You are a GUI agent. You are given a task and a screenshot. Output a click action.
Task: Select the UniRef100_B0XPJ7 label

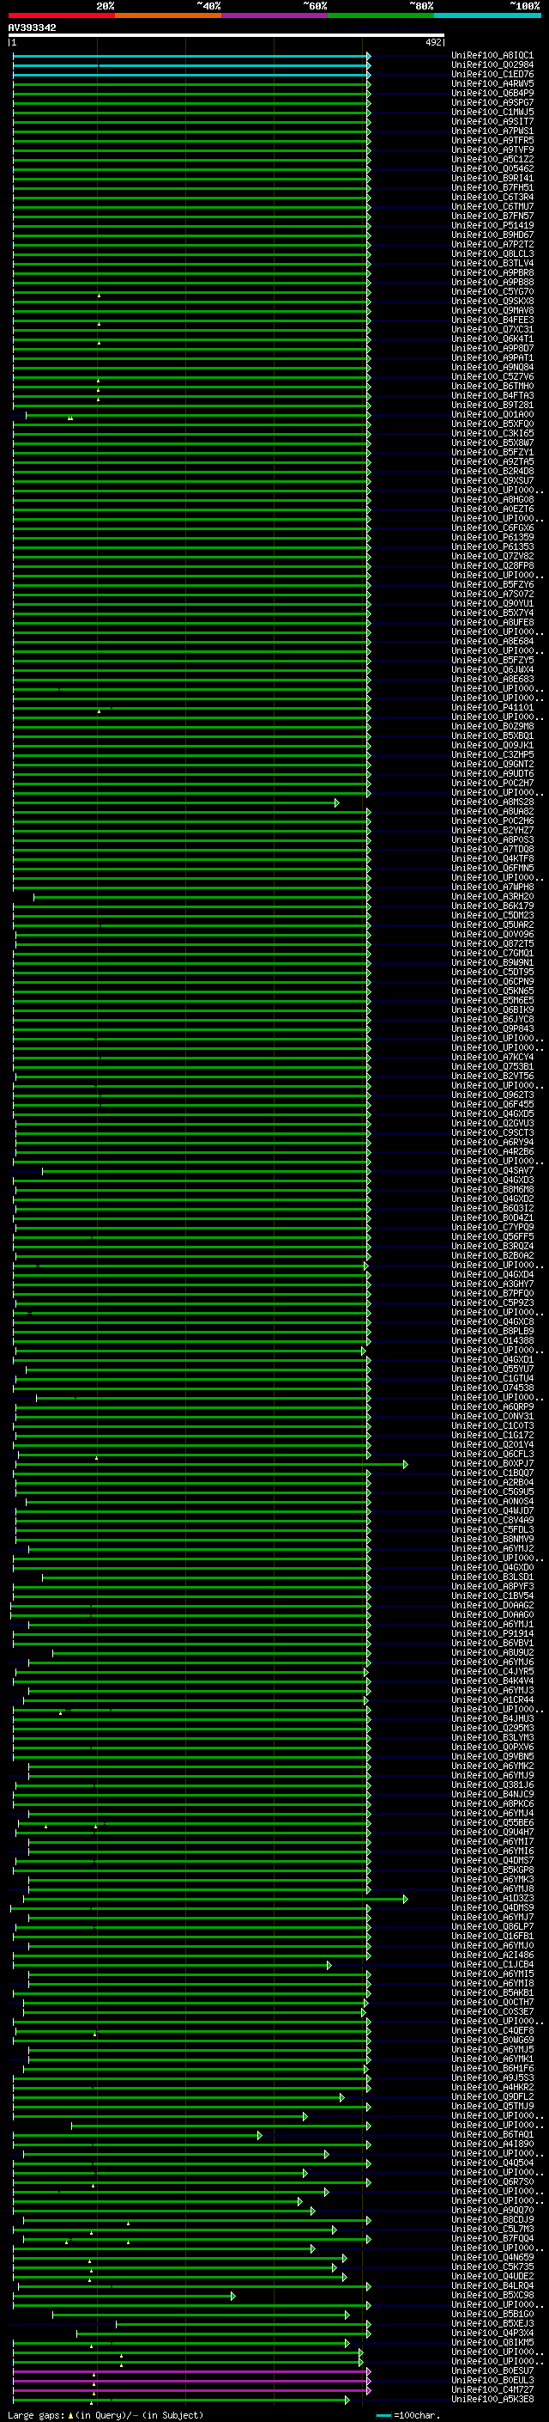492,1463
